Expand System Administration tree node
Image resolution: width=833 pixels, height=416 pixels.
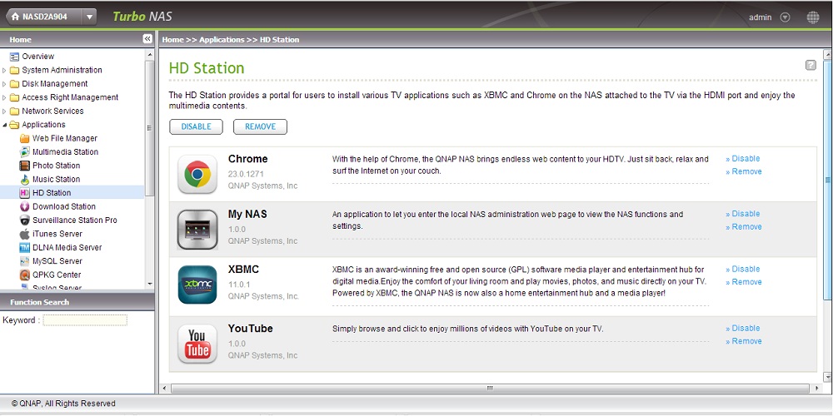[x=5, y=70]
